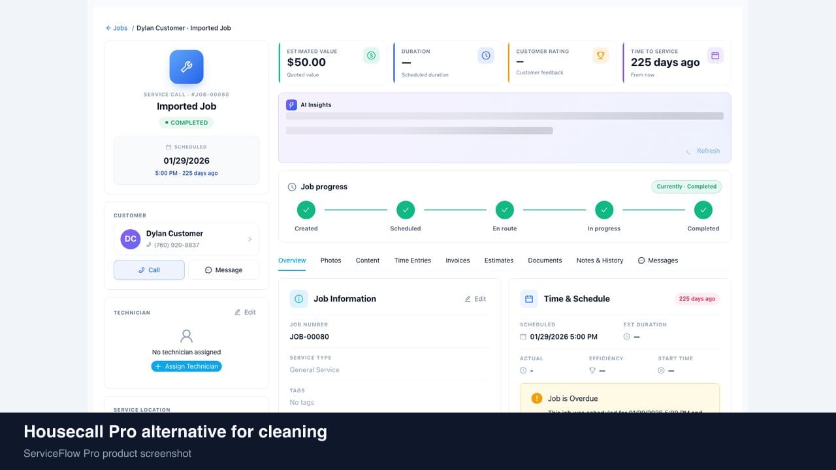This screenshot has width=836, height=470.
Task: Click the Job Information info icon
Action: [298, 299]
